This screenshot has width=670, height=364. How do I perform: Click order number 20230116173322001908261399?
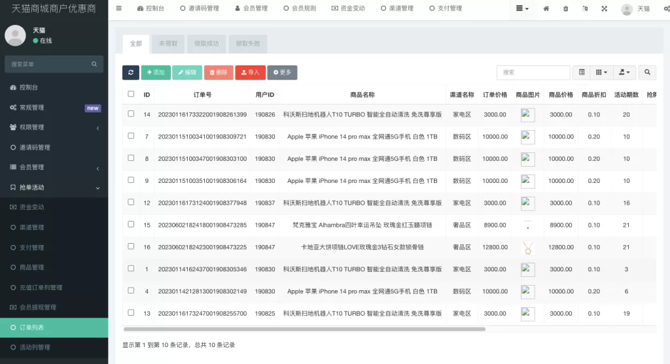pos(202,115)
